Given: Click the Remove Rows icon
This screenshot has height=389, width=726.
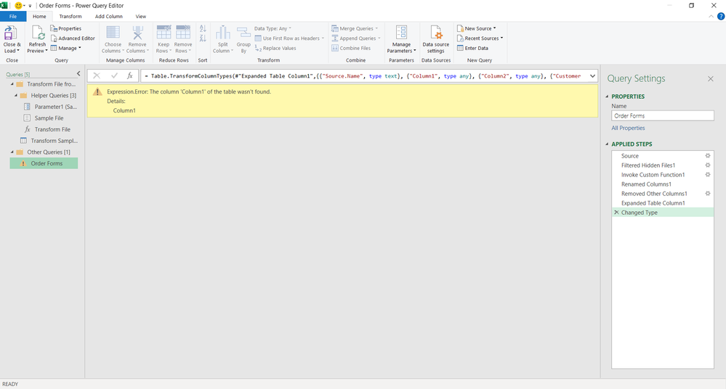Looking at the screenshot, I should [183, 33].
